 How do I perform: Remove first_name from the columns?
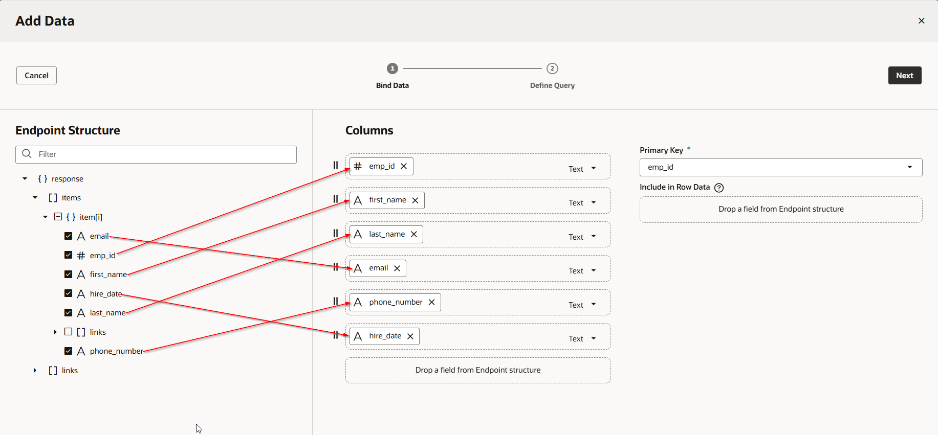click(x=415, y=200)
